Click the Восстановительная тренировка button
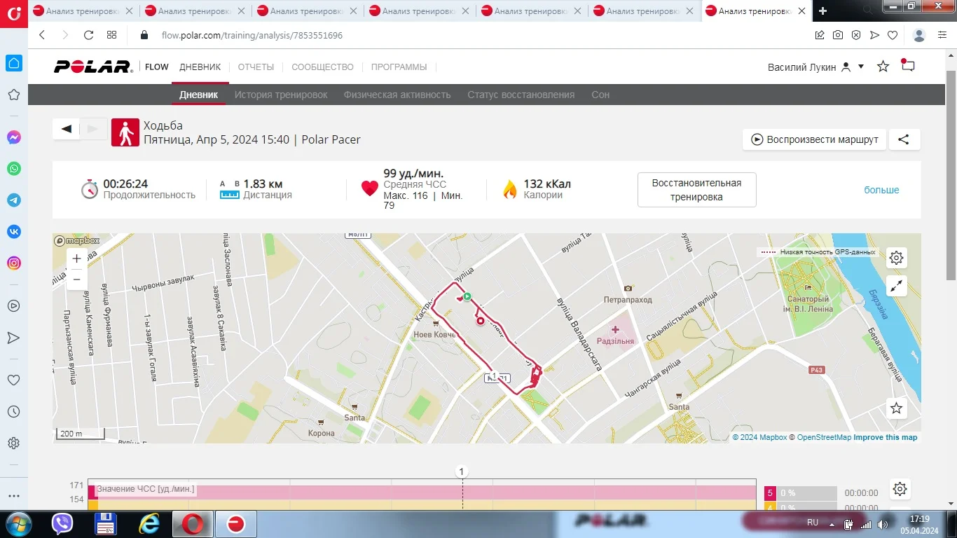Viewport: 957px width, 538px height. tap(696, 190)
